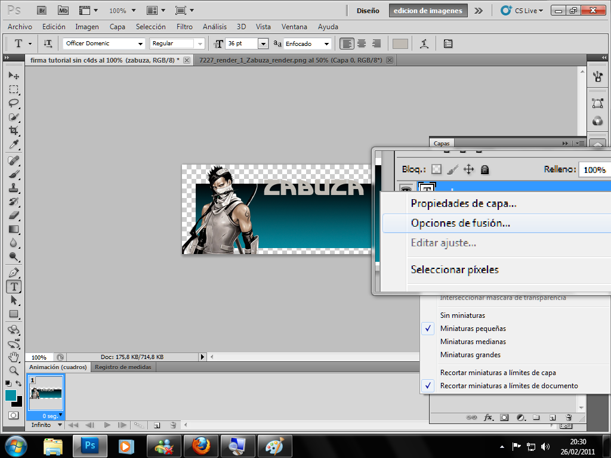Screen dimensions: 611x458
Task: Open the Capa menu
Action: pyautogui.click(x=118, y=26)
